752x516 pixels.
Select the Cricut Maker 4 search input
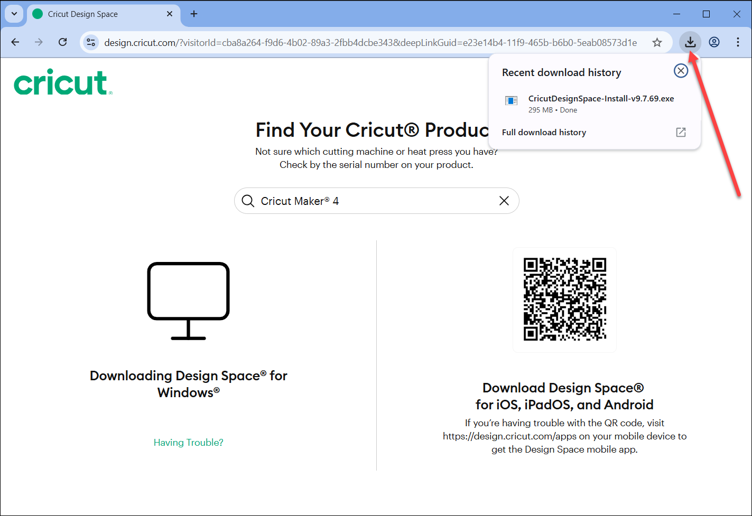pyautogui.click(x=370, y=201)
